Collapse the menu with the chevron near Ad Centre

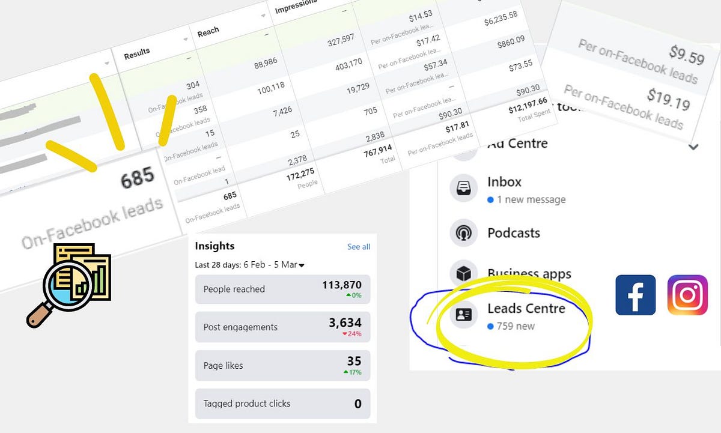point(693,147)
